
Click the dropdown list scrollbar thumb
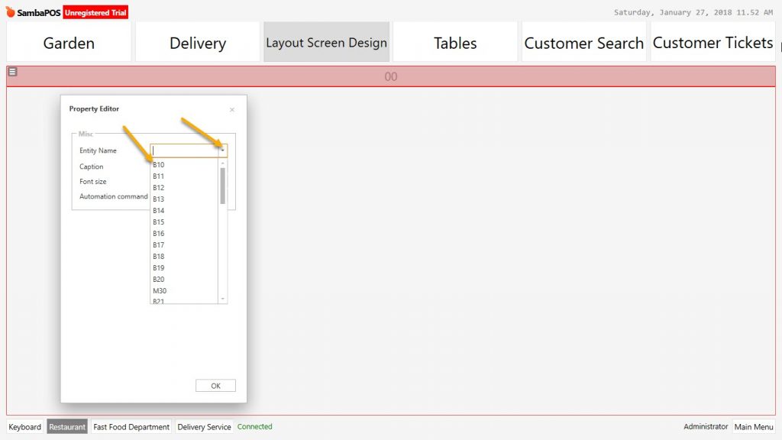point(222,186)
